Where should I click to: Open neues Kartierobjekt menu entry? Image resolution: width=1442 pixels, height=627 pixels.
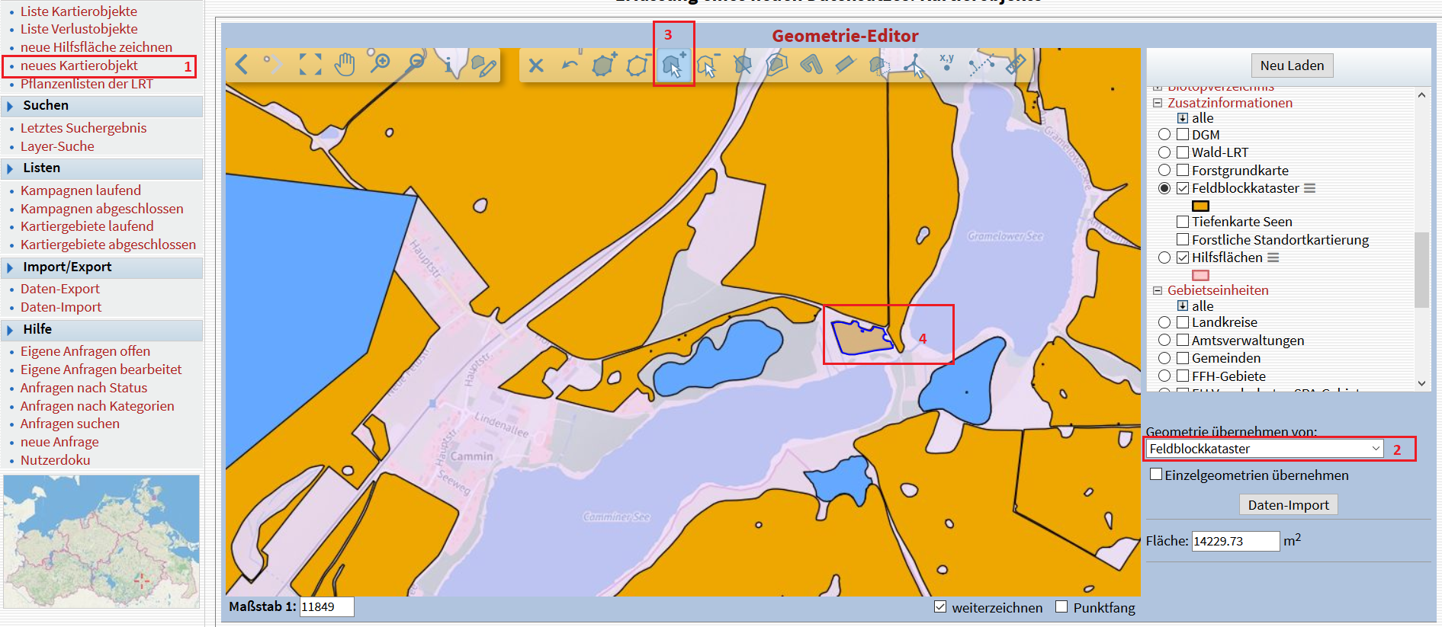[x=79, y=66]
